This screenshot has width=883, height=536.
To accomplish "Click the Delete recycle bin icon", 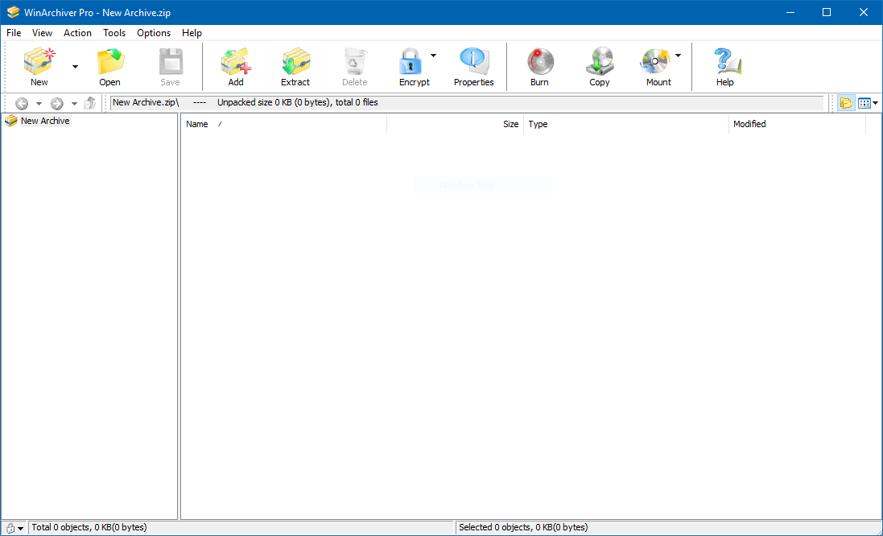I will [x=355, y=61].
